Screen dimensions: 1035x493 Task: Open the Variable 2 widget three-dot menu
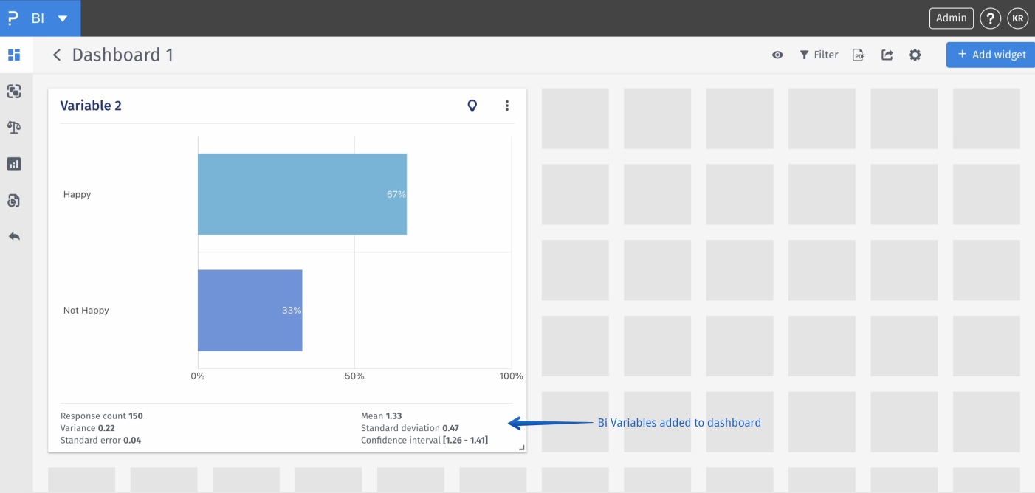pyautogui.click(x=507, y=106)
